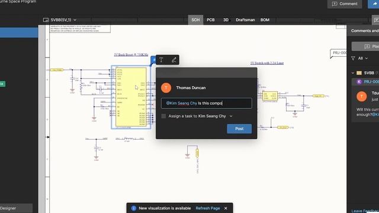Open the 5VBB(5V_1) sheet dropdown
This screenshot has height=213, width=379.
pyautogui.click(x=63, y=20)
